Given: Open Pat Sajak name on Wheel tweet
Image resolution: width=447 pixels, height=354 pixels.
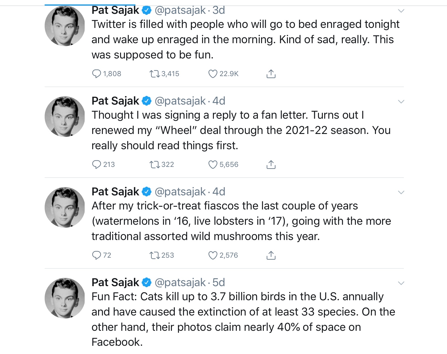Looking at the screenshot, I should pyautogui.click(x=115, y=101).
